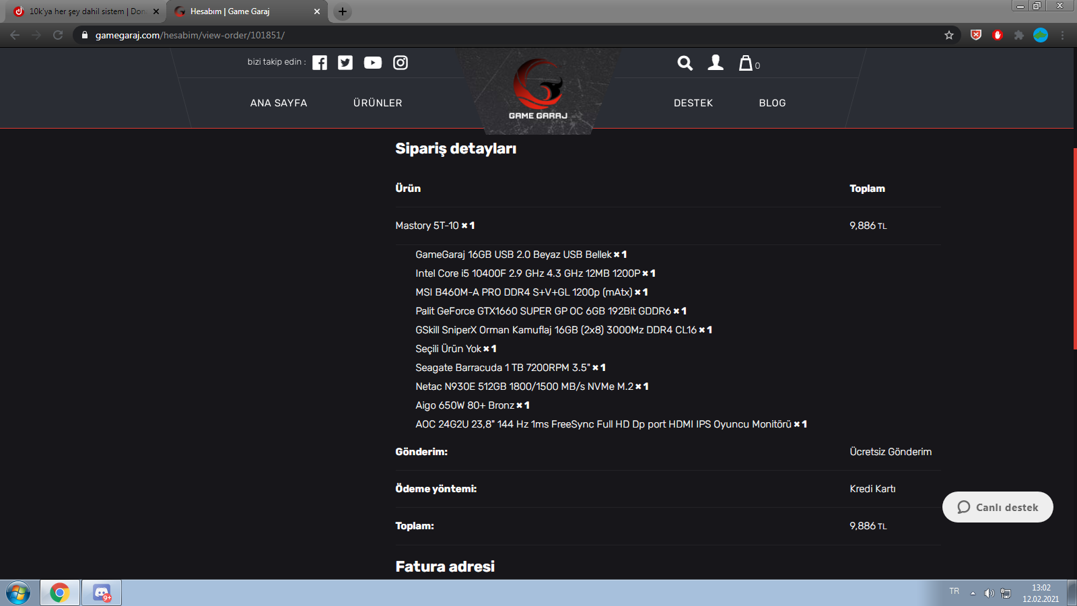The image size is (1077, 606).
Task: Select the 'Hesabım | Game Garaj' tab
Action: coord(247,11)
